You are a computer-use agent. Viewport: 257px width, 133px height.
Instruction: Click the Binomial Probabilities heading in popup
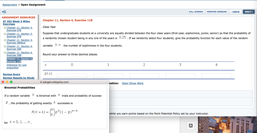click(x=20, y=88)
